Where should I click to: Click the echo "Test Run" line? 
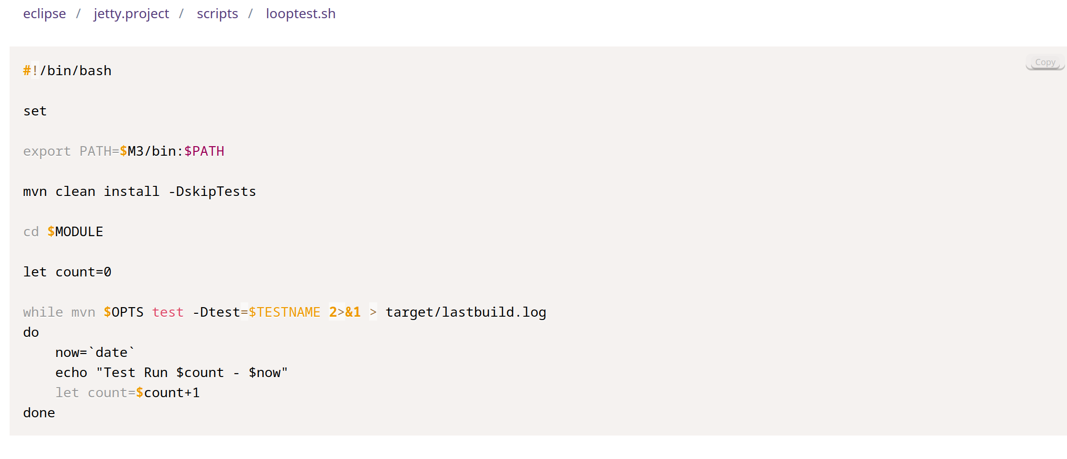pos(171,373)
